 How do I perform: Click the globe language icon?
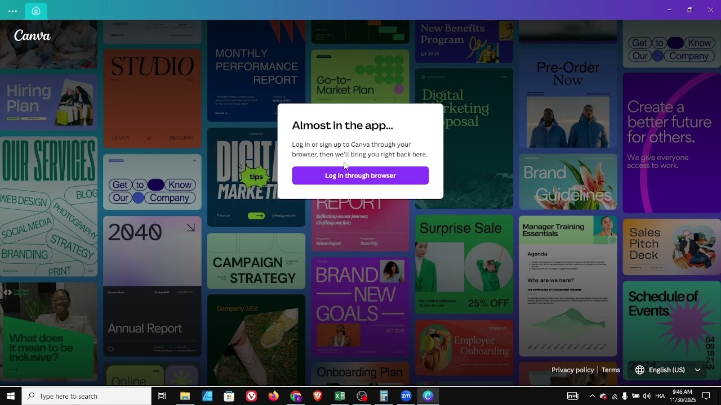(x=640, y=370)
